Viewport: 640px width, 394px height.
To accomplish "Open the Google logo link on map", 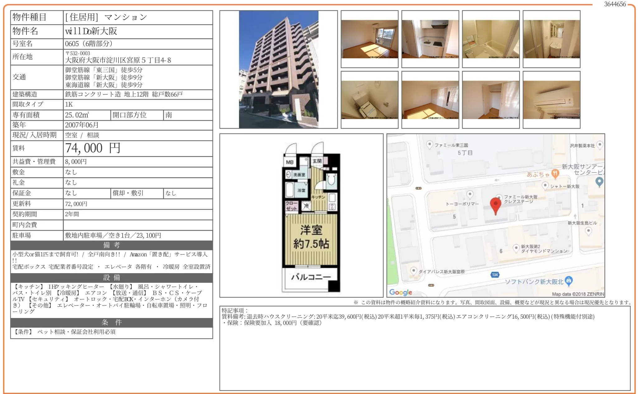I will (x=401, y=292).
